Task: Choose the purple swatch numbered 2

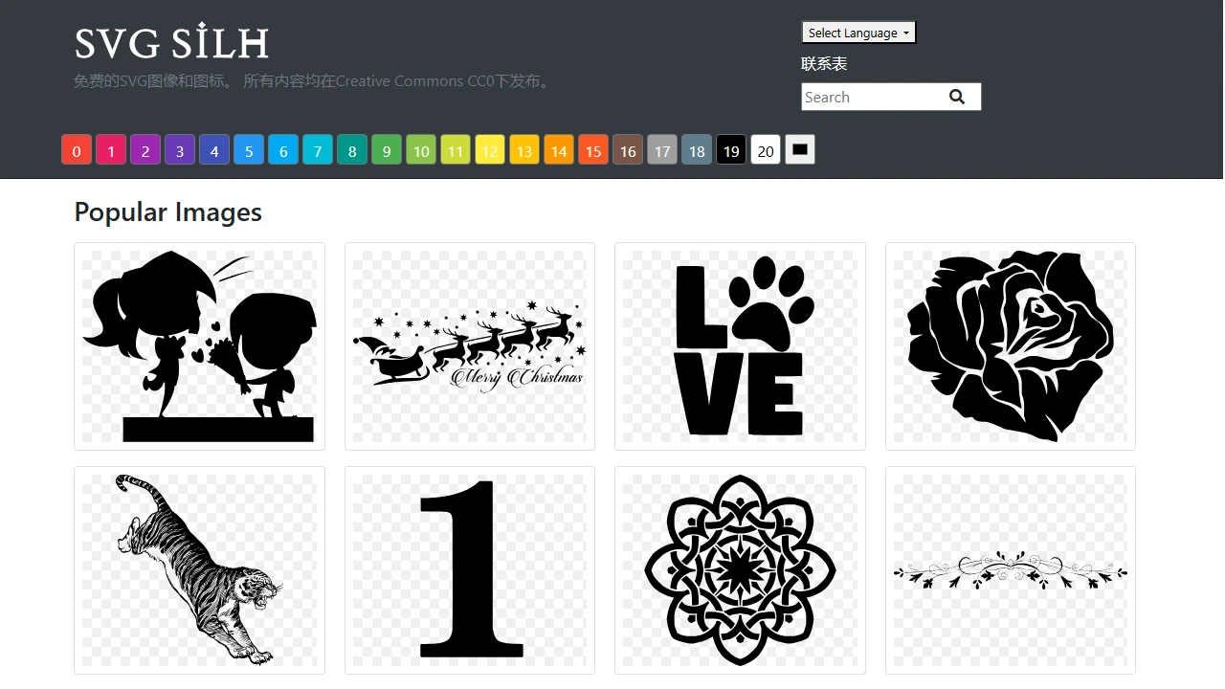Action: 145,150
